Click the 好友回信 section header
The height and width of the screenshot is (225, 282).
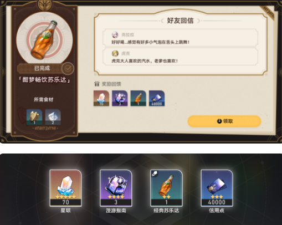180,21
